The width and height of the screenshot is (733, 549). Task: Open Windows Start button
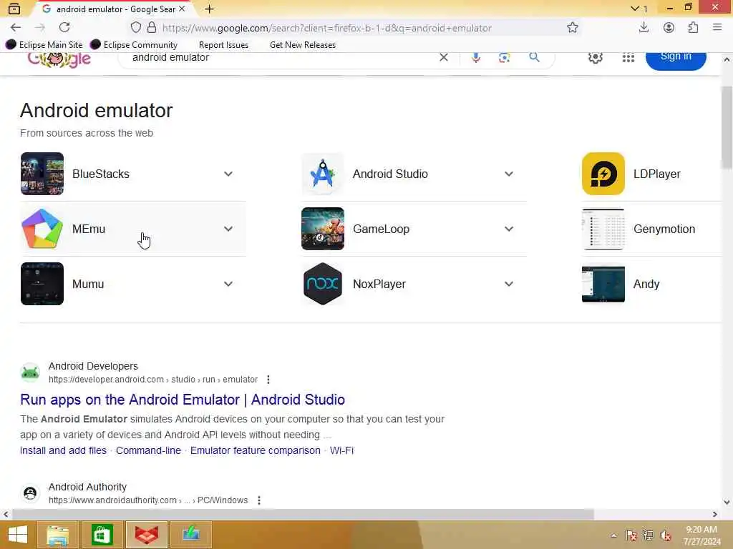tap(18, 535)
